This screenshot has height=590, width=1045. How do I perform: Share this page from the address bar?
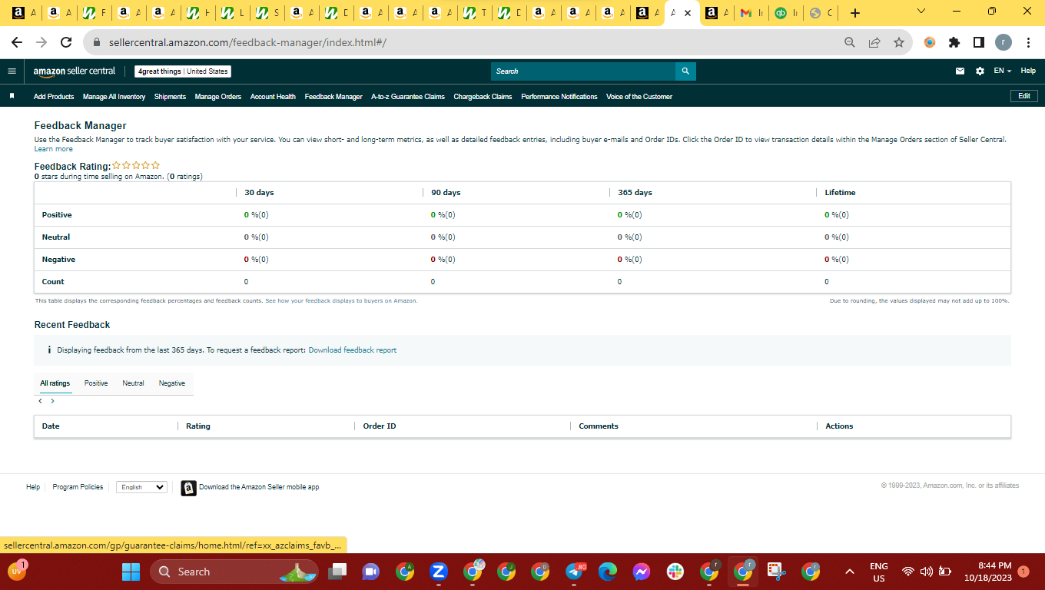click(x=874, y=43)
